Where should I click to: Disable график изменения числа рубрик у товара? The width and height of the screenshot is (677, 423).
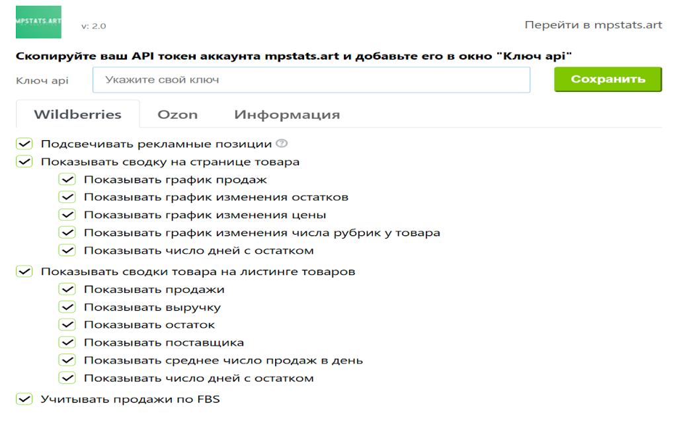coord(67,233)
